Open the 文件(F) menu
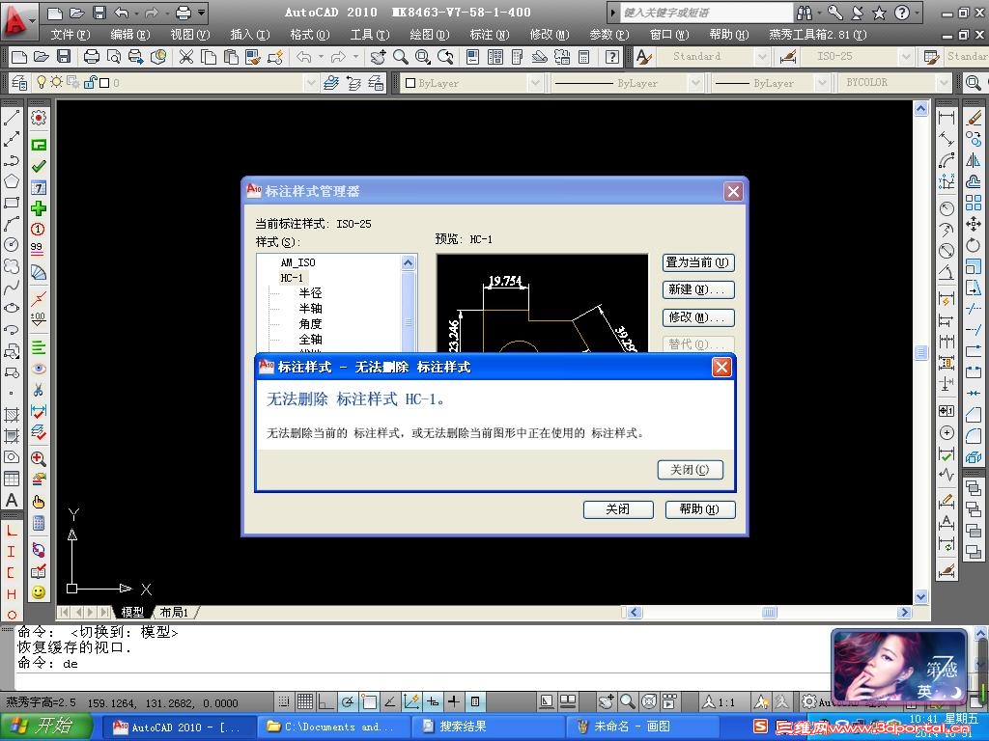 point(70,35)
